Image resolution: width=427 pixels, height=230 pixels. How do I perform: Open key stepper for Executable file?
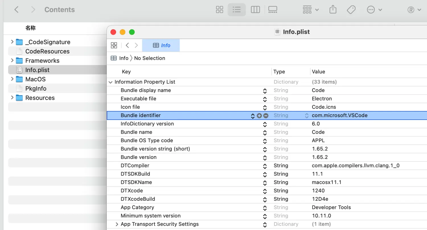(265, 99)
